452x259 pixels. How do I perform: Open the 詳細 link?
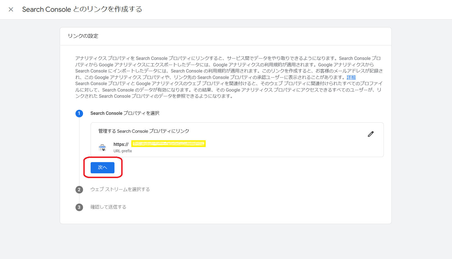click(x=351, y=77)
